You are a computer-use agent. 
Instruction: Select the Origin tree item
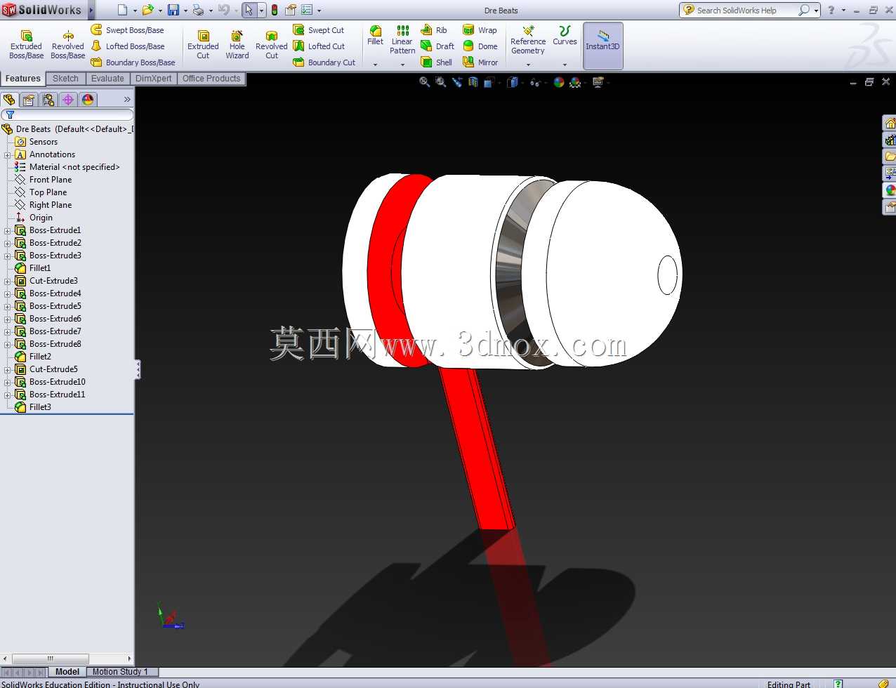pyautogui.click(x=34, y=218)
